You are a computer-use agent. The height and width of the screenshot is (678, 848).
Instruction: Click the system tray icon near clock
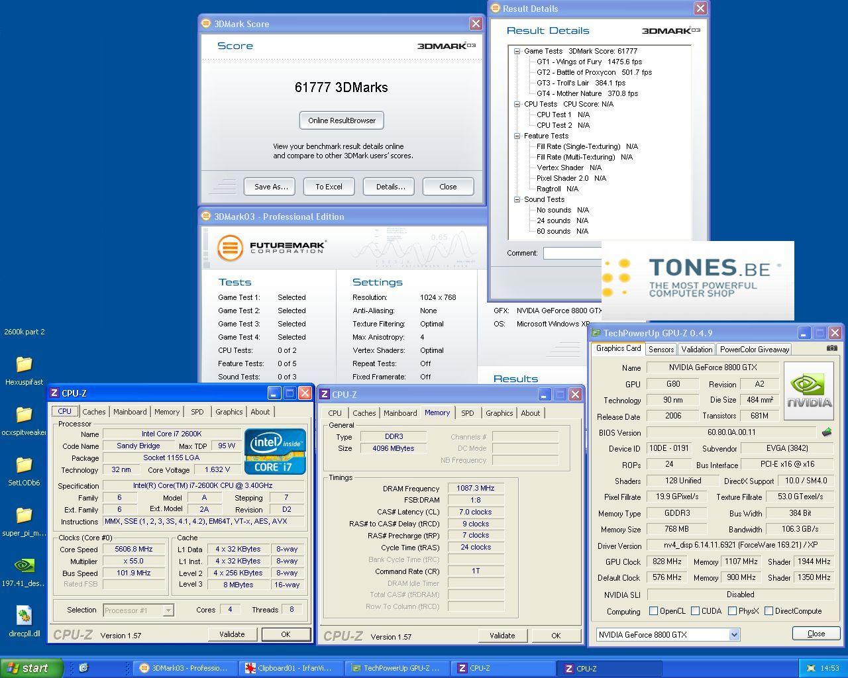812,668
